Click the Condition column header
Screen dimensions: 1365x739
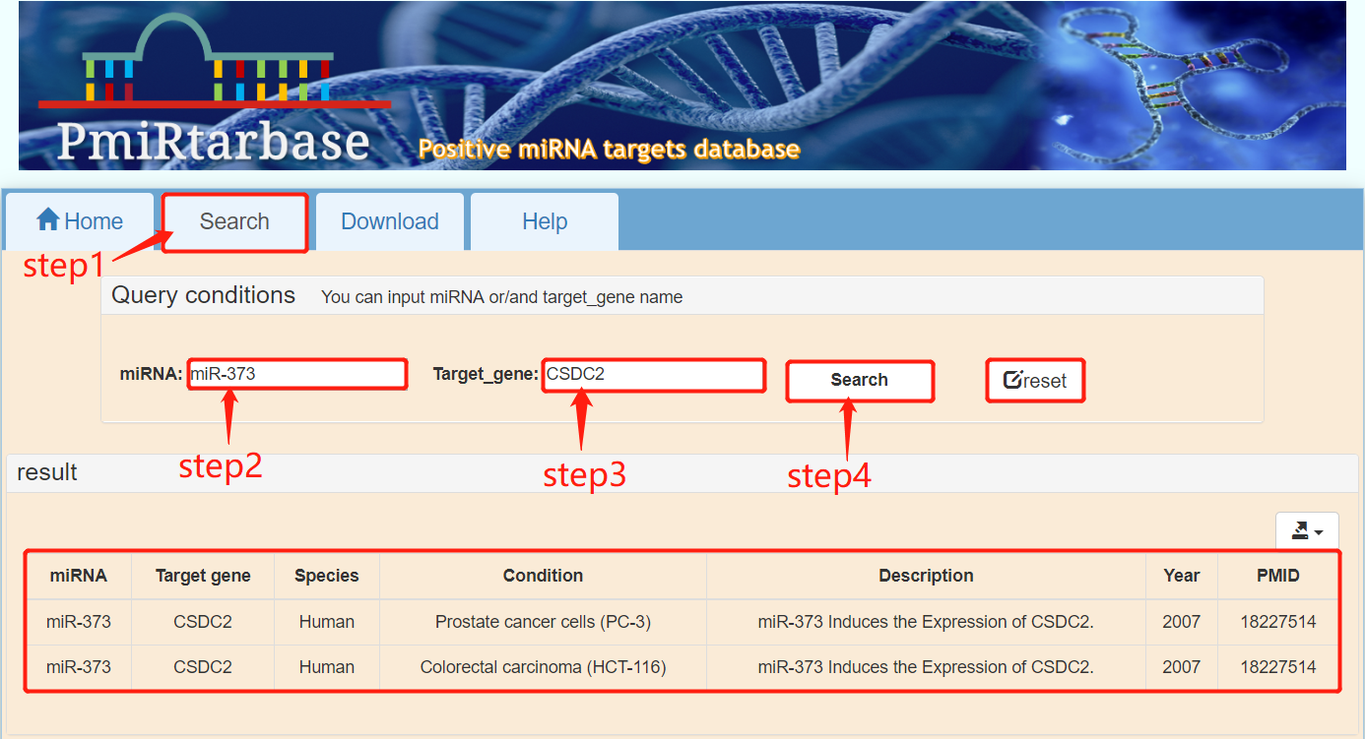click(x=544, y=576)
